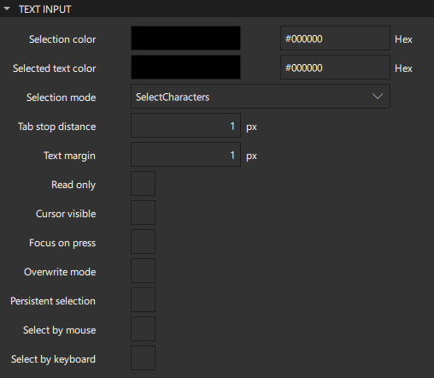Screen dimensions: 434x378
Task: Click the Read only label
Action: point(73,185)
